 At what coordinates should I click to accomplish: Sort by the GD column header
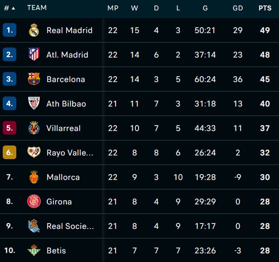[238, 8]
